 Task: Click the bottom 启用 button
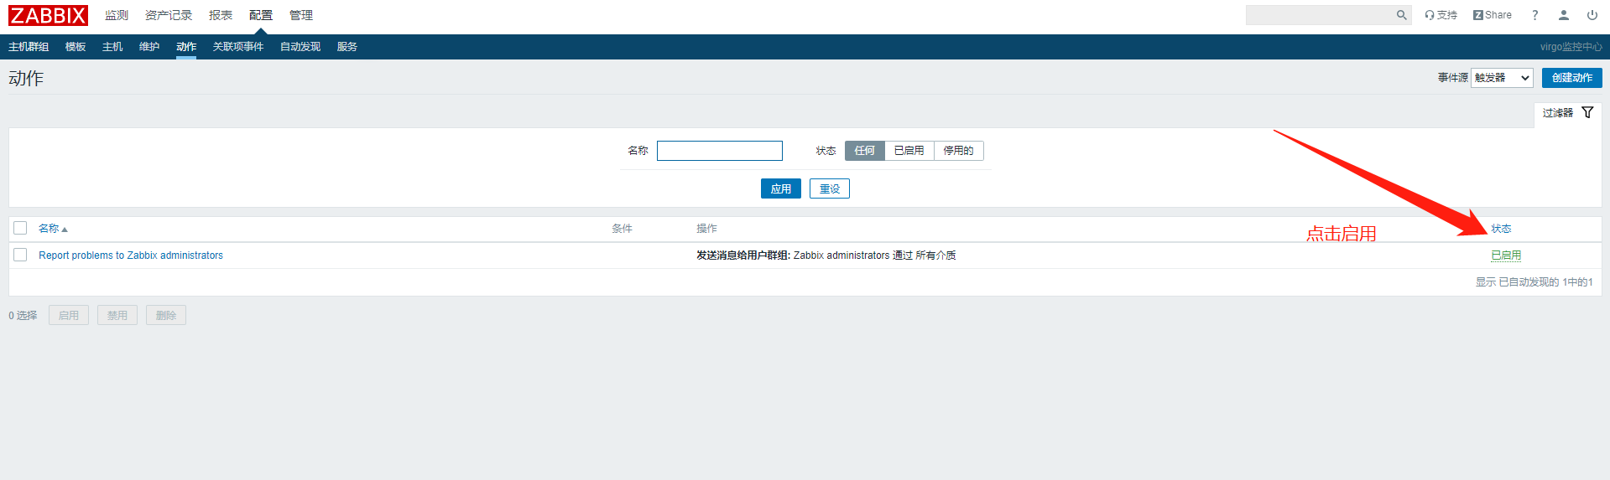click(x=69, y=315)
